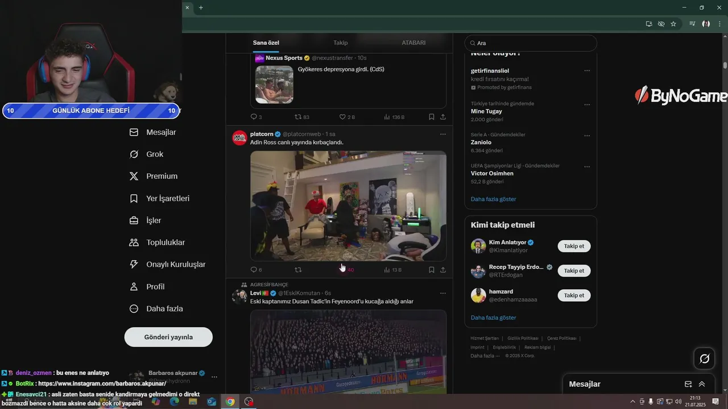Compose new message in Mesajlar drawer
Viewport: 728px width, 409px height.
[688, 384]
